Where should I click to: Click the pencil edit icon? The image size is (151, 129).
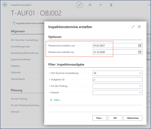(79, 5)
